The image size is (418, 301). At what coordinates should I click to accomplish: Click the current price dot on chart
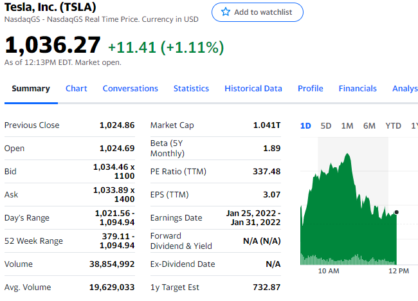coord(396,212)
